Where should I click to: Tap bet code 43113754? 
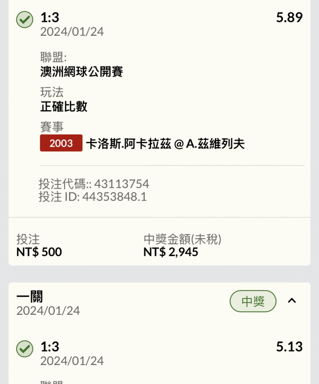pos(122,184)
